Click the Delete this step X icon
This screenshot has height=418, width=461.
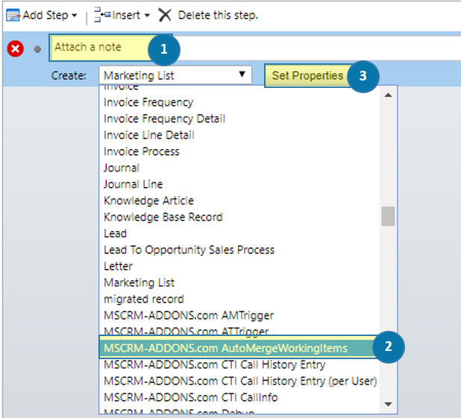pos(165,15)
